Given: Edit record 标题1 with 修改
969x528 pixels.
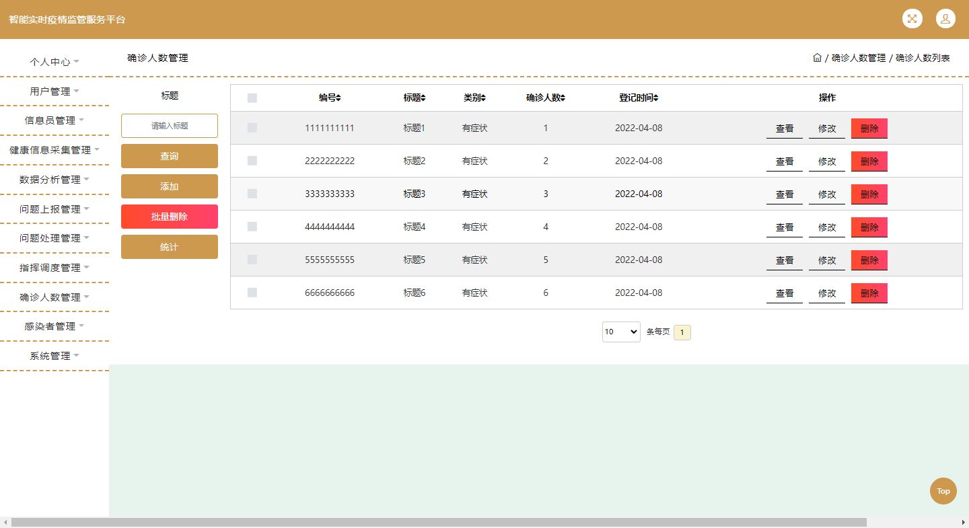Looking at the screenshot, I should coord(827,128).
